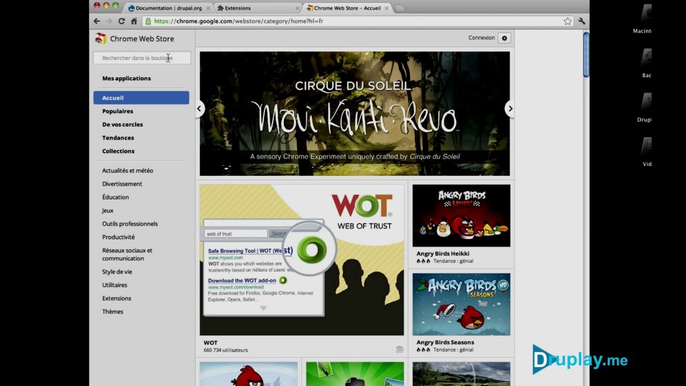Click the new tab button
686x386 pixels.
[400, 8]
